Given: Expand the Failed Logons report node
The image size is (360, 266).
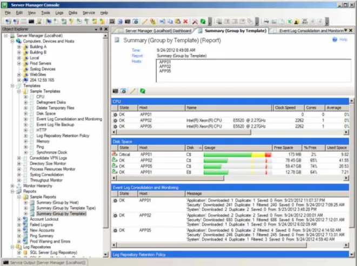Looking at the screenshot, I should [x=19, y=225].
